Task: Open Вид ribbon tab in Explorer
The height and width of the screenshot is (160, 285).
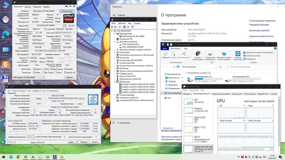Action: pos(186,49)
